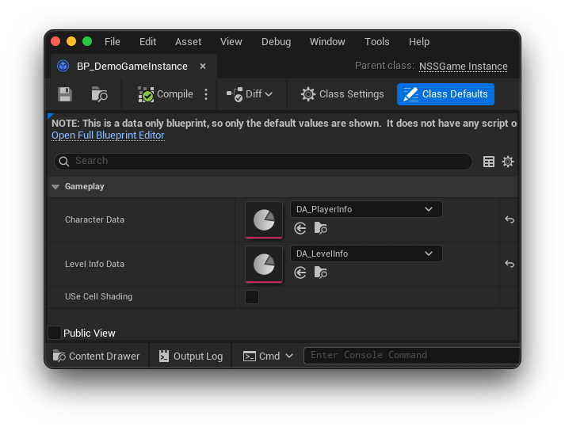Click the Save asset floppy disk icon
The image size is (565, 427).
tap(65, 94)
